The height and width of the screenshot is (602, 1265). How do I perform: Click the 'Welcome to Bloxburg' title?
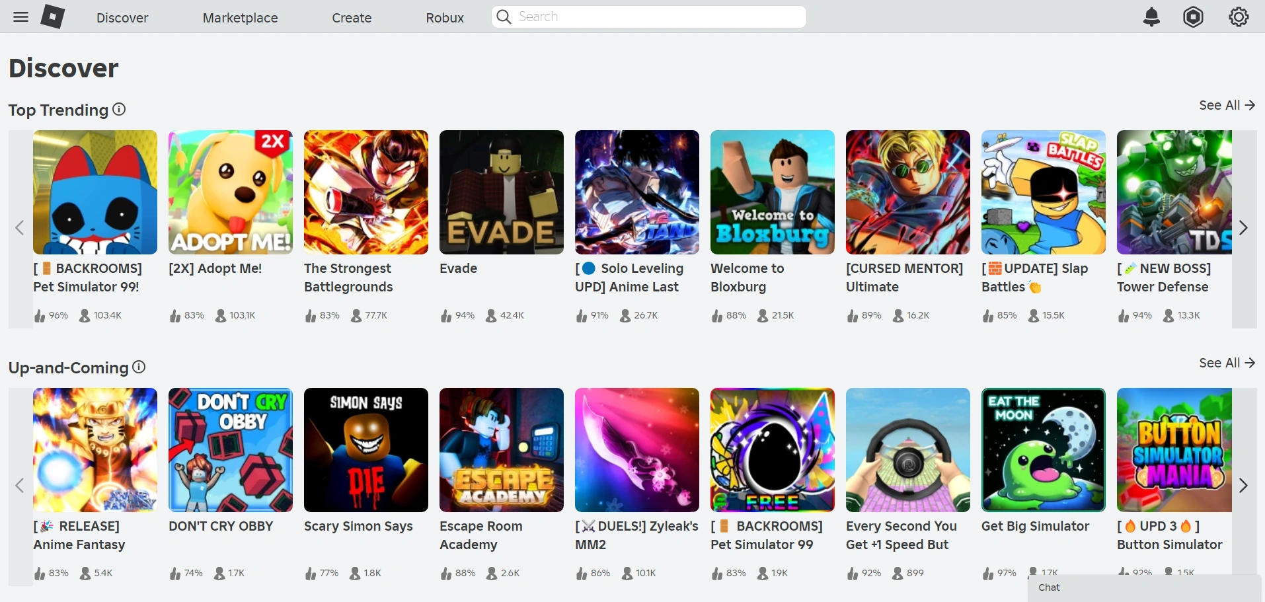click(x=747, y=278)
